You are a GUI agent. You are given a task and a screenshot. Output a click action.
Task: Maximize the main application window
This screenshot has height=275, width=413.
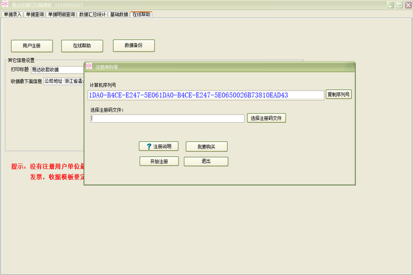(399, 5)
